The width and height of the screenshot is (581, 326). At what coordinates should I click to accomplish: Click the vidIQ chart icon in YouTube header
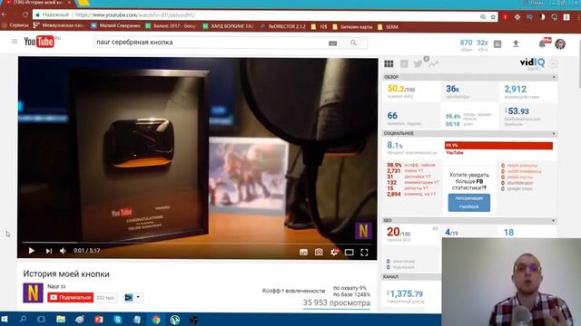coord(497,44)
